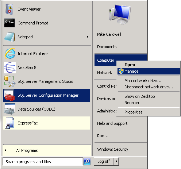
Task: Select Computer in the right pane
Action: (105, 60)
